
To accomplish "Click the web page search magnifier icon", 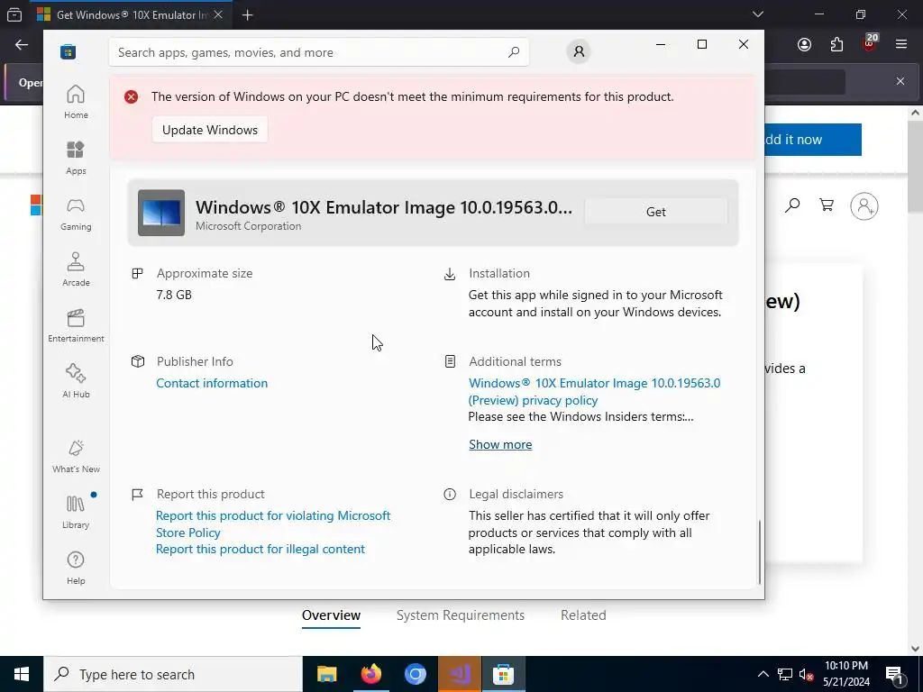I will [x=792, y=205].
